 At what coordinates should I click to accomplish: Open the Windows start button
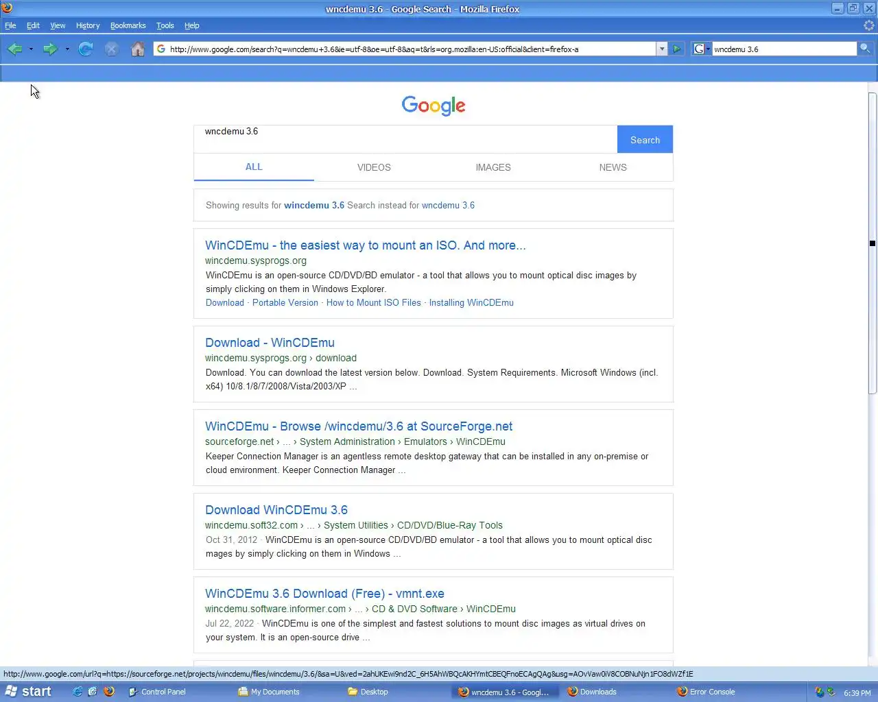29,692
